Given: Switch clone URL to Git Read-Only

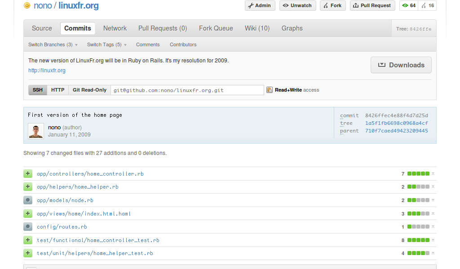Looking at the screenshot, I should coord(89,90).
